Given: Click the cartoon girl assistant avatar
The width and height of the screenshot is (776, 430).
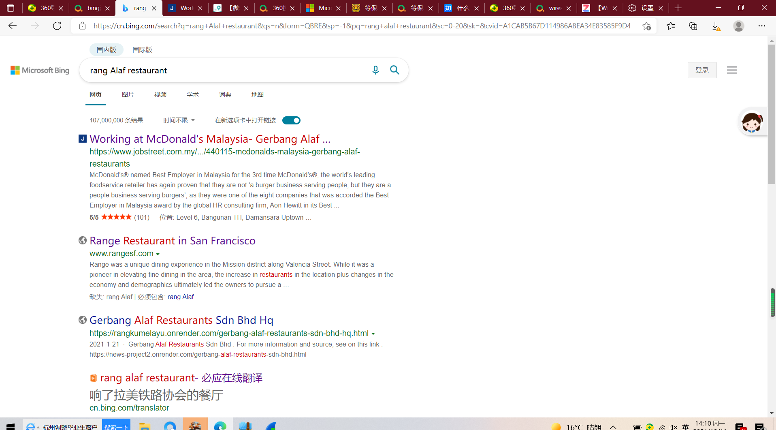Looking at the screenshot, I should (x=752, y=122).
